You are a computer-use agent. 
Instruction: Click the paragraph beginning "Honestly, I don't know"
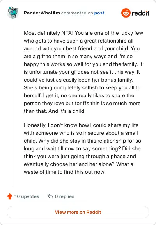83,148
